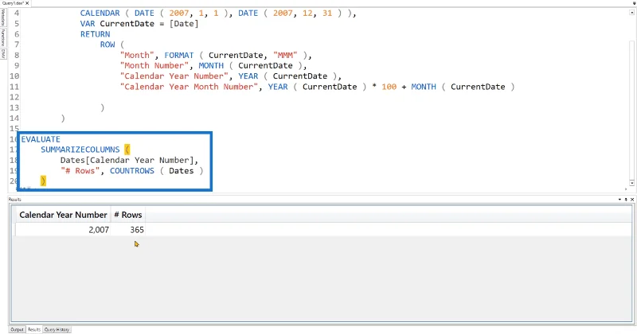Click editor scrollbar down arrow
637x334 pixels.
631,183
